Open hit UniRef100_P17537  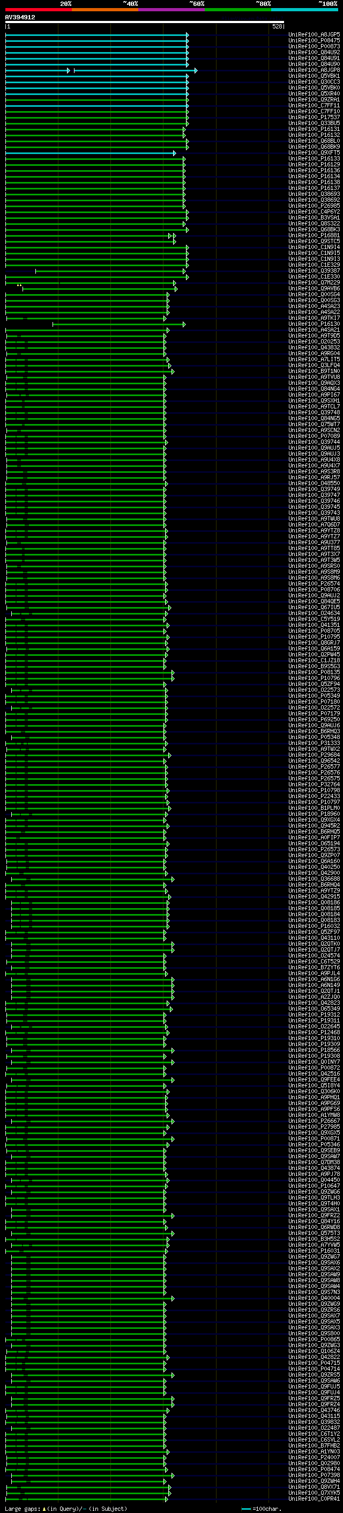coord(314,118)
